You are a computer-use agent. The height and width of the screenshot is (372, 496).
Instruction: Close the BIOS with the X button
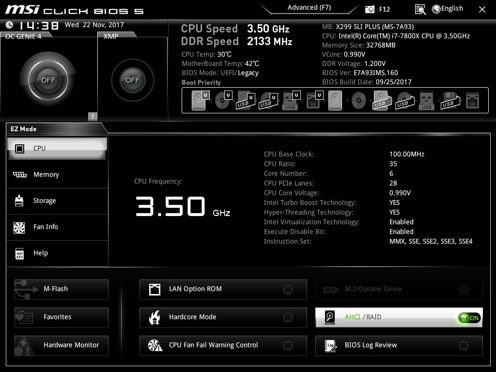pos(482,10)
